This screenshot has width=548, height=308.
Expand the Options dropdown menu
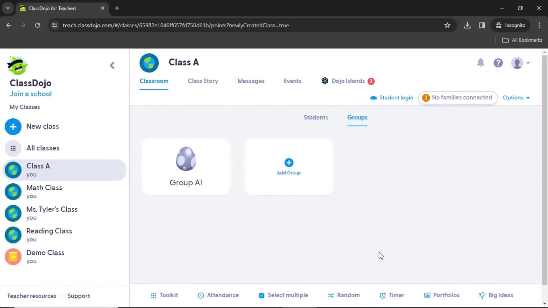[x=516, y=98]
